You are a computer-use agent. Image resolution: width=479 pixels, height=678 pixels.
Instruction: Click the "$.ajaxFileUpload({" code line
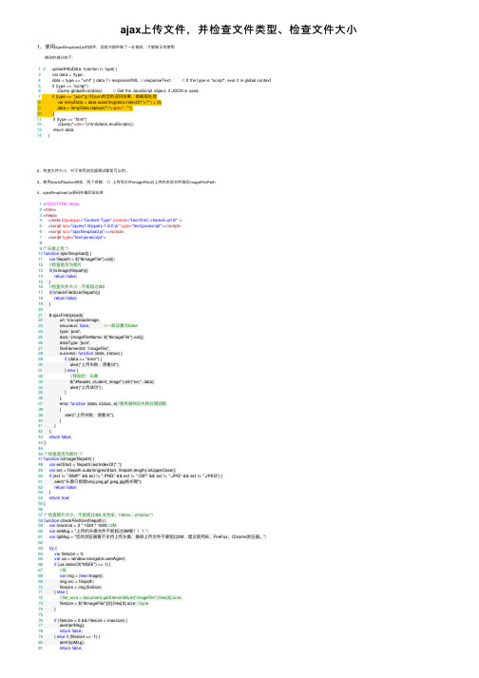pos(67,315)
